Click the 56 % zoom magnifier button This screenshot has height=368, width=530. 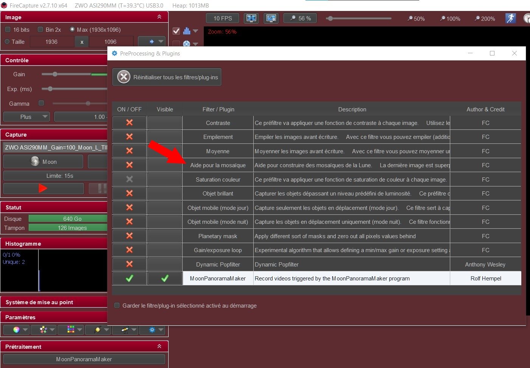coord(300,18)
